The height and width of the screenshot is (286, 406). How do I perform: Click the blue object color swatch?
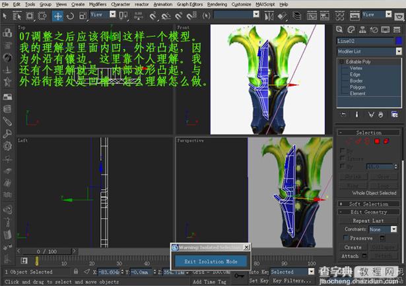tap(399, 41)
